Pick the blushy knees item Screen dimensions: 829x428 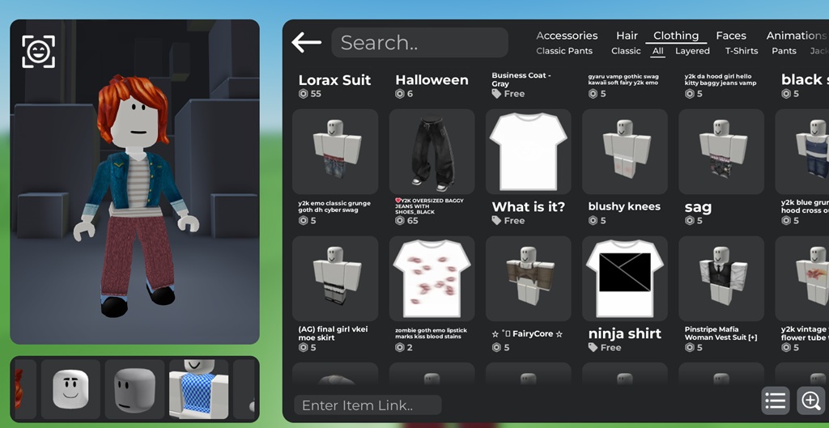(624, 151)
